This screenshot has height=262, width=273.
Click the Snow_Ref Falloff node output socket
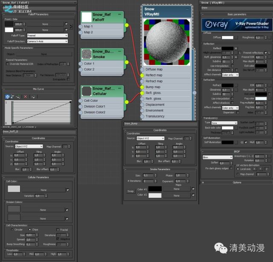point(127,25)
